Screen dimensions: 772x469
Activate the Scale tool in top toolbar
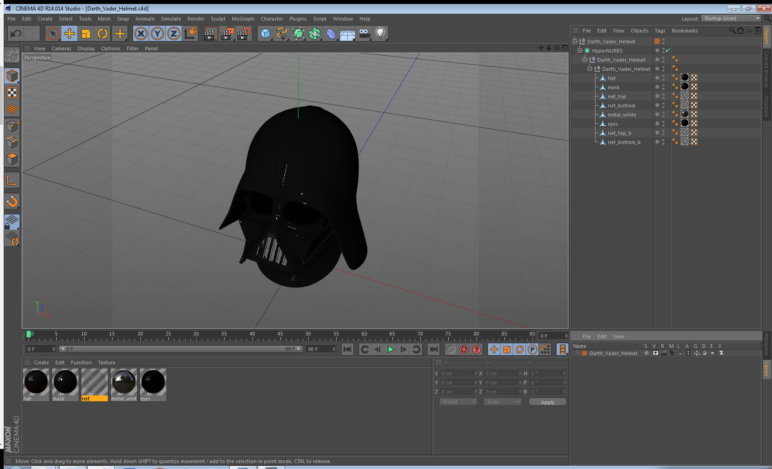click(x=86, y=33)
